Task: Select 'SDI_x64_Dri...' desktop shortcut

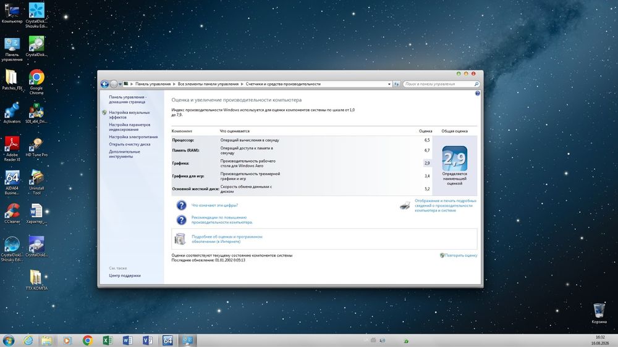Action: pyautogui.click(x=36, y=113)
